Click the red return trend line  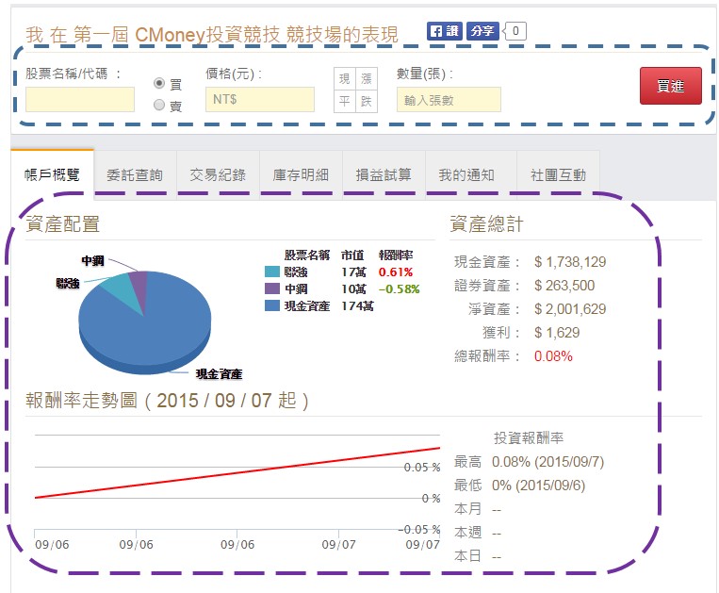click(x=237, y=473)
